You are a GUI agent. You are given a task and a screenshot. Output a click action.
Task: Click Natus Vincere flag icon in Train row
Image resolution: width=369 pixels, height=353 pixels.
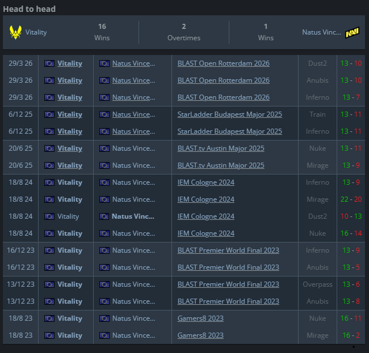[104, 114]
